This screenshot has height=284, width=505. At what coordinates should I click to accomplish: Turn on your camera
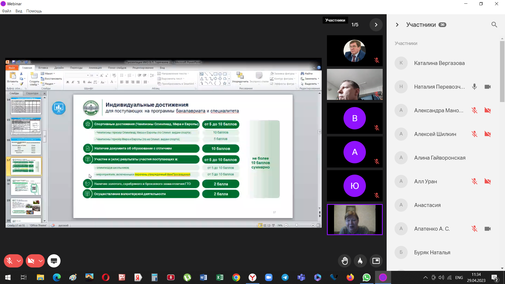31,261
